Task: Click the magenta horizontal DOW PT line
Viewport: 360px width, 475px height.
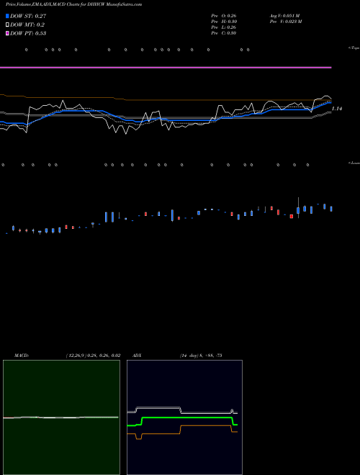Action: pyautogui.click(x=166, y=67)
